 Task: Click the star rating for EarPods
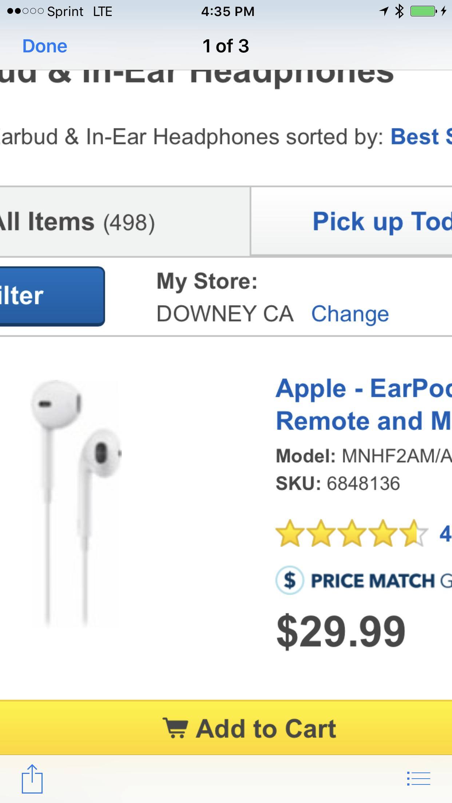tap(351, 534)
